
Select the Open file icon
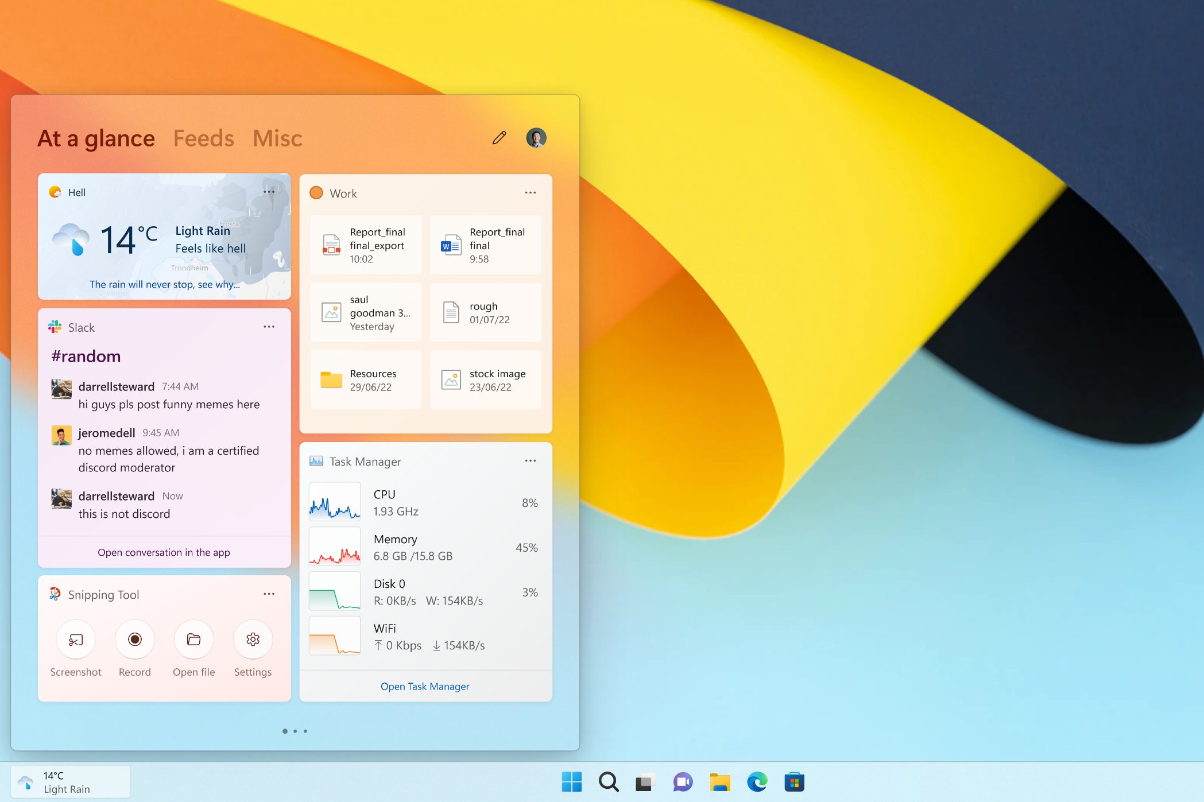194,640
